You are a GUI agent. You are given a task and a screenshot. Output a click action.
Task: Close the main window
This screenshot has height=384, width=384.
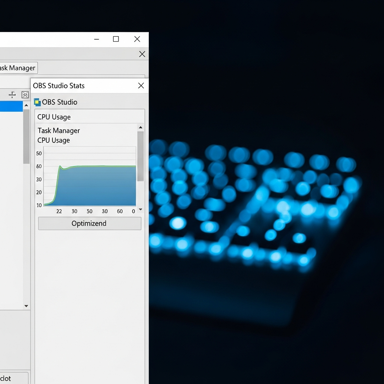(137, 39)
